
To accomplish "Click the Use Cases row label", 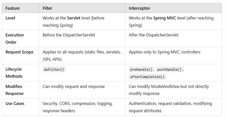I will click(x=15, y=103).
